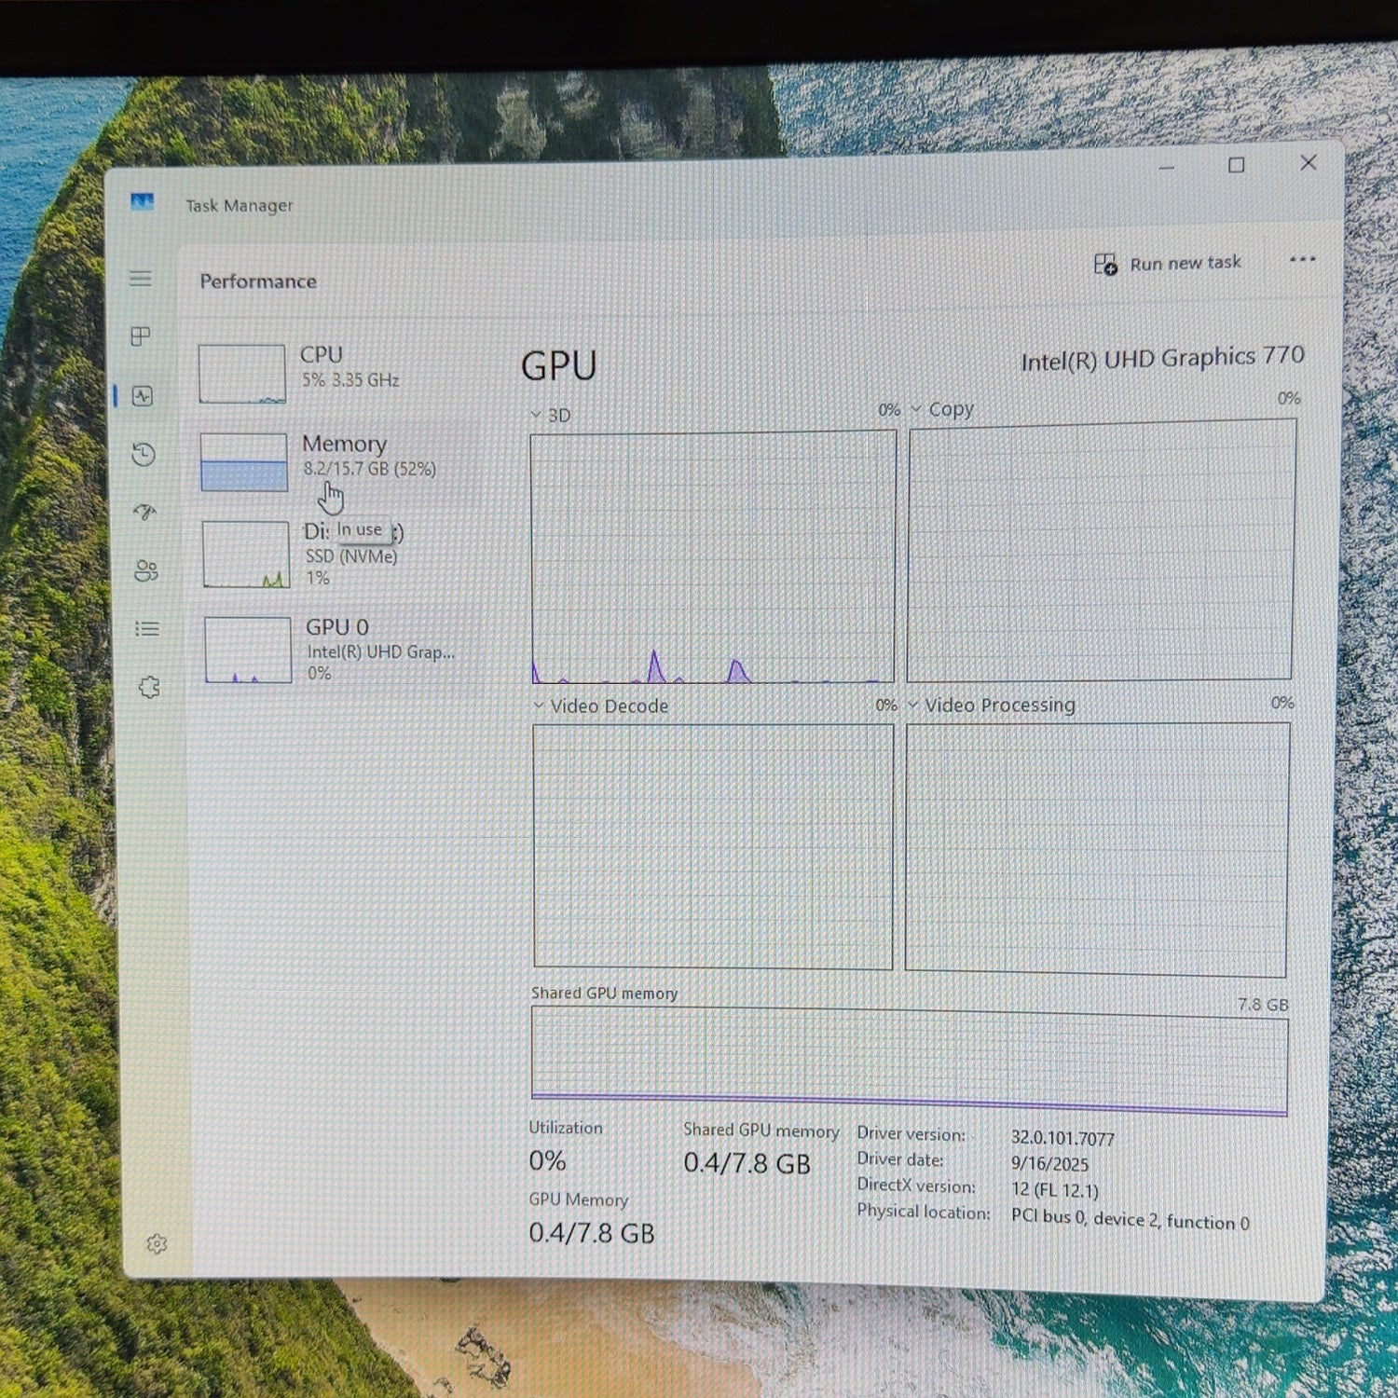Open the Processes page icon

(x=142, y=336)
